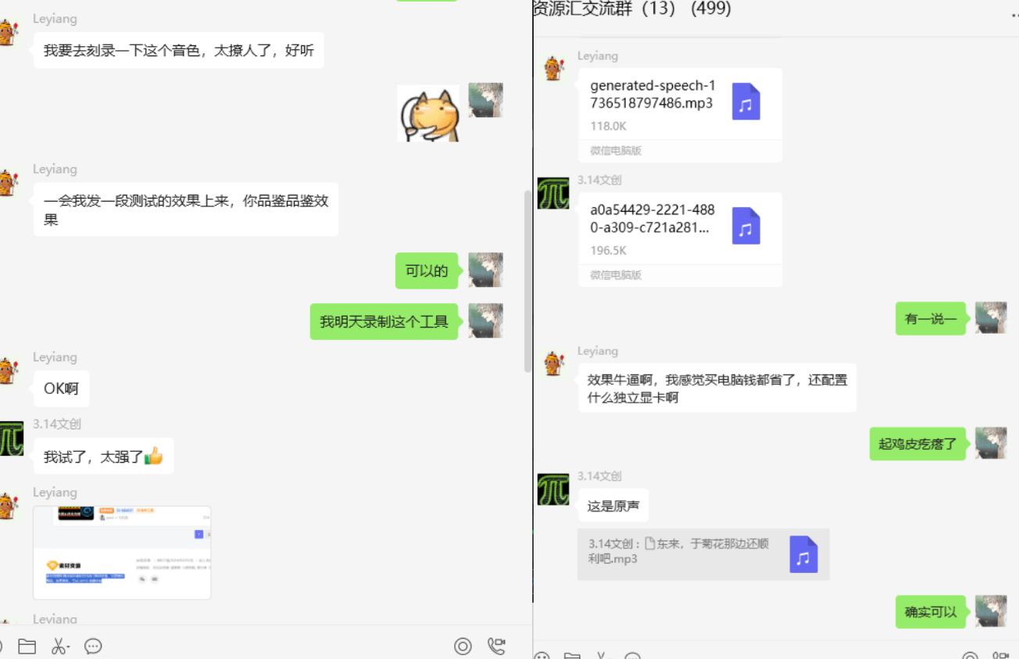Viewport: 1019px width, 659px height.
Task: Click the cat sticker message
Action: (428, 113)
